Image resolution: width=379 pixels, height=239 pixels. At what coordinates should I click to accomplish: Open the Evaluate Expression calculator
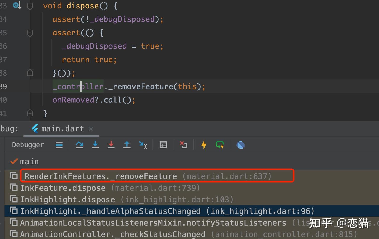(x=163, y=145)
